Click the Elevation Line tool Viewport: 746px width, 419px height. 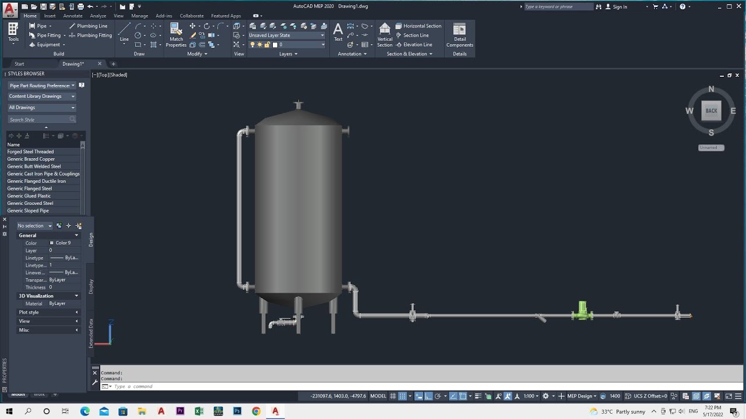(413, 45)
